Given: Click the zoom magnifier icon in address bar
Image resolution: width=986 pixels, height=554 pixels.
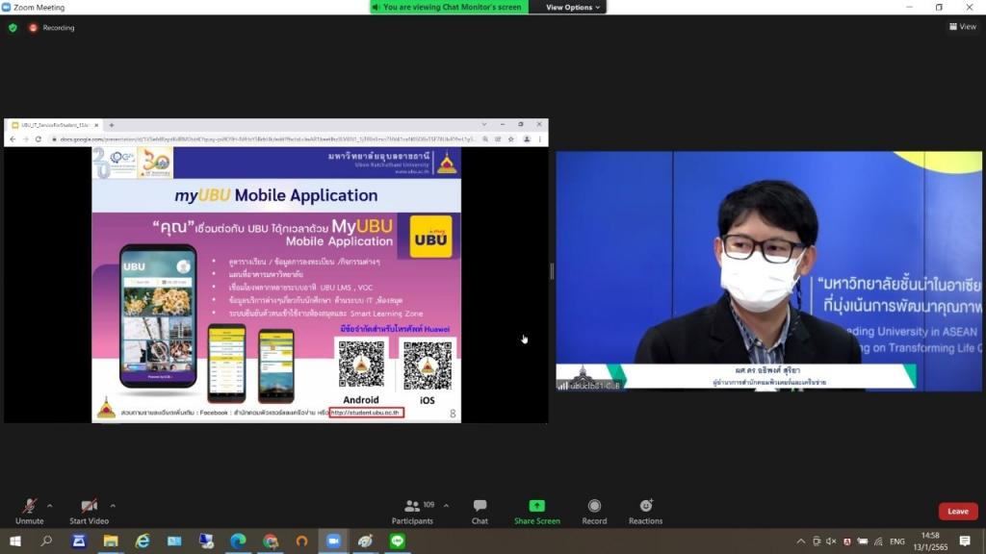Looking at the screenshot, I should click(x=485, y=138).
